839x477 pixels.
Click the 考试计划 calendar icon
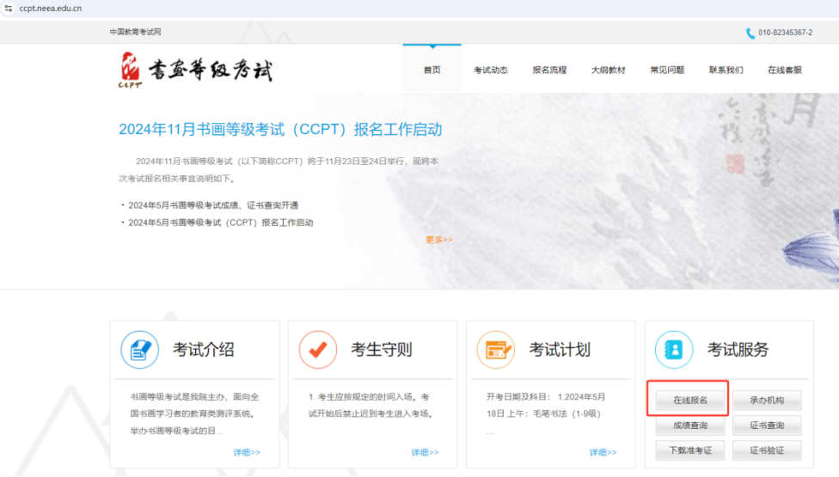pyautogui.click(x=496, y=350)
